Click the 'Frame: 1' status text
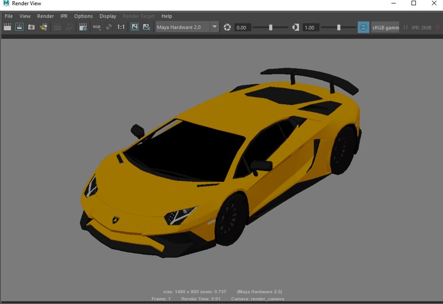The width and height of the screenshot is (443, 304). pyautogui.click(x=161, y=298)
